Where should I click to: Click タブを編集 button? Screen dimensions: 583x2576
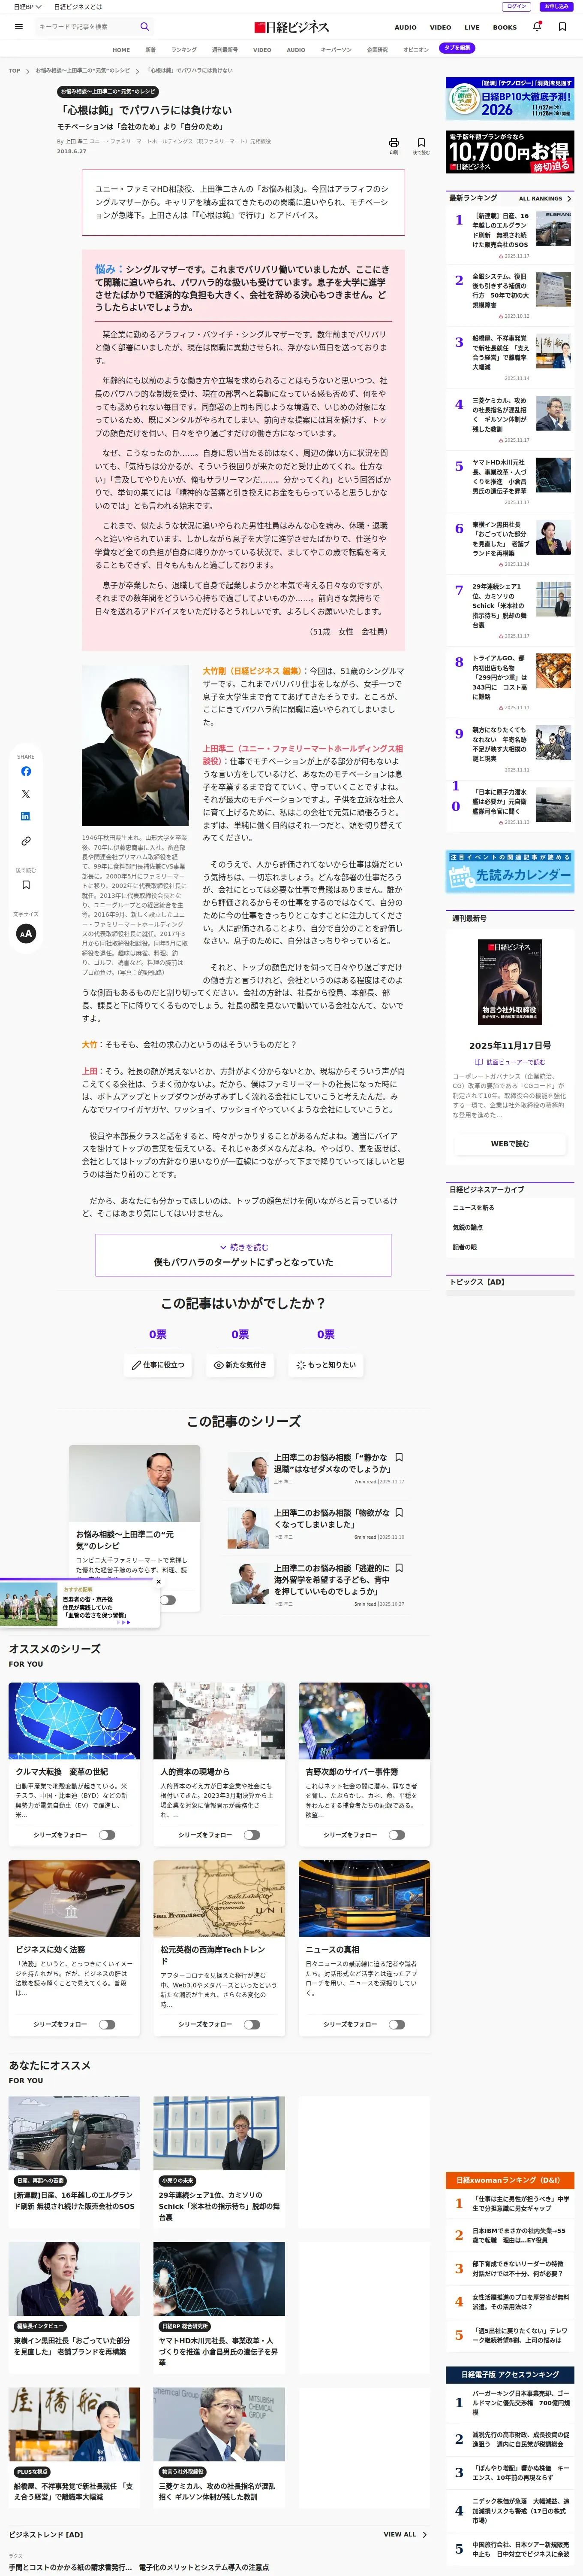(457, 48)
